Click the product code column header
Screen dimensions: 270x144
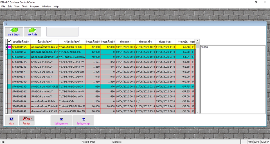(72, 41)
